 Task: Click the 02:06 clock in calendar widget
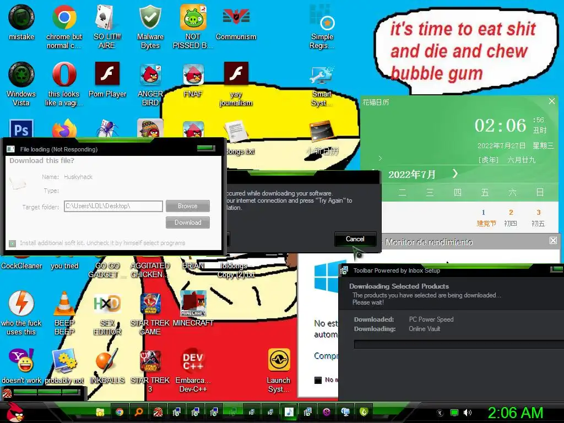click(500, 126)
